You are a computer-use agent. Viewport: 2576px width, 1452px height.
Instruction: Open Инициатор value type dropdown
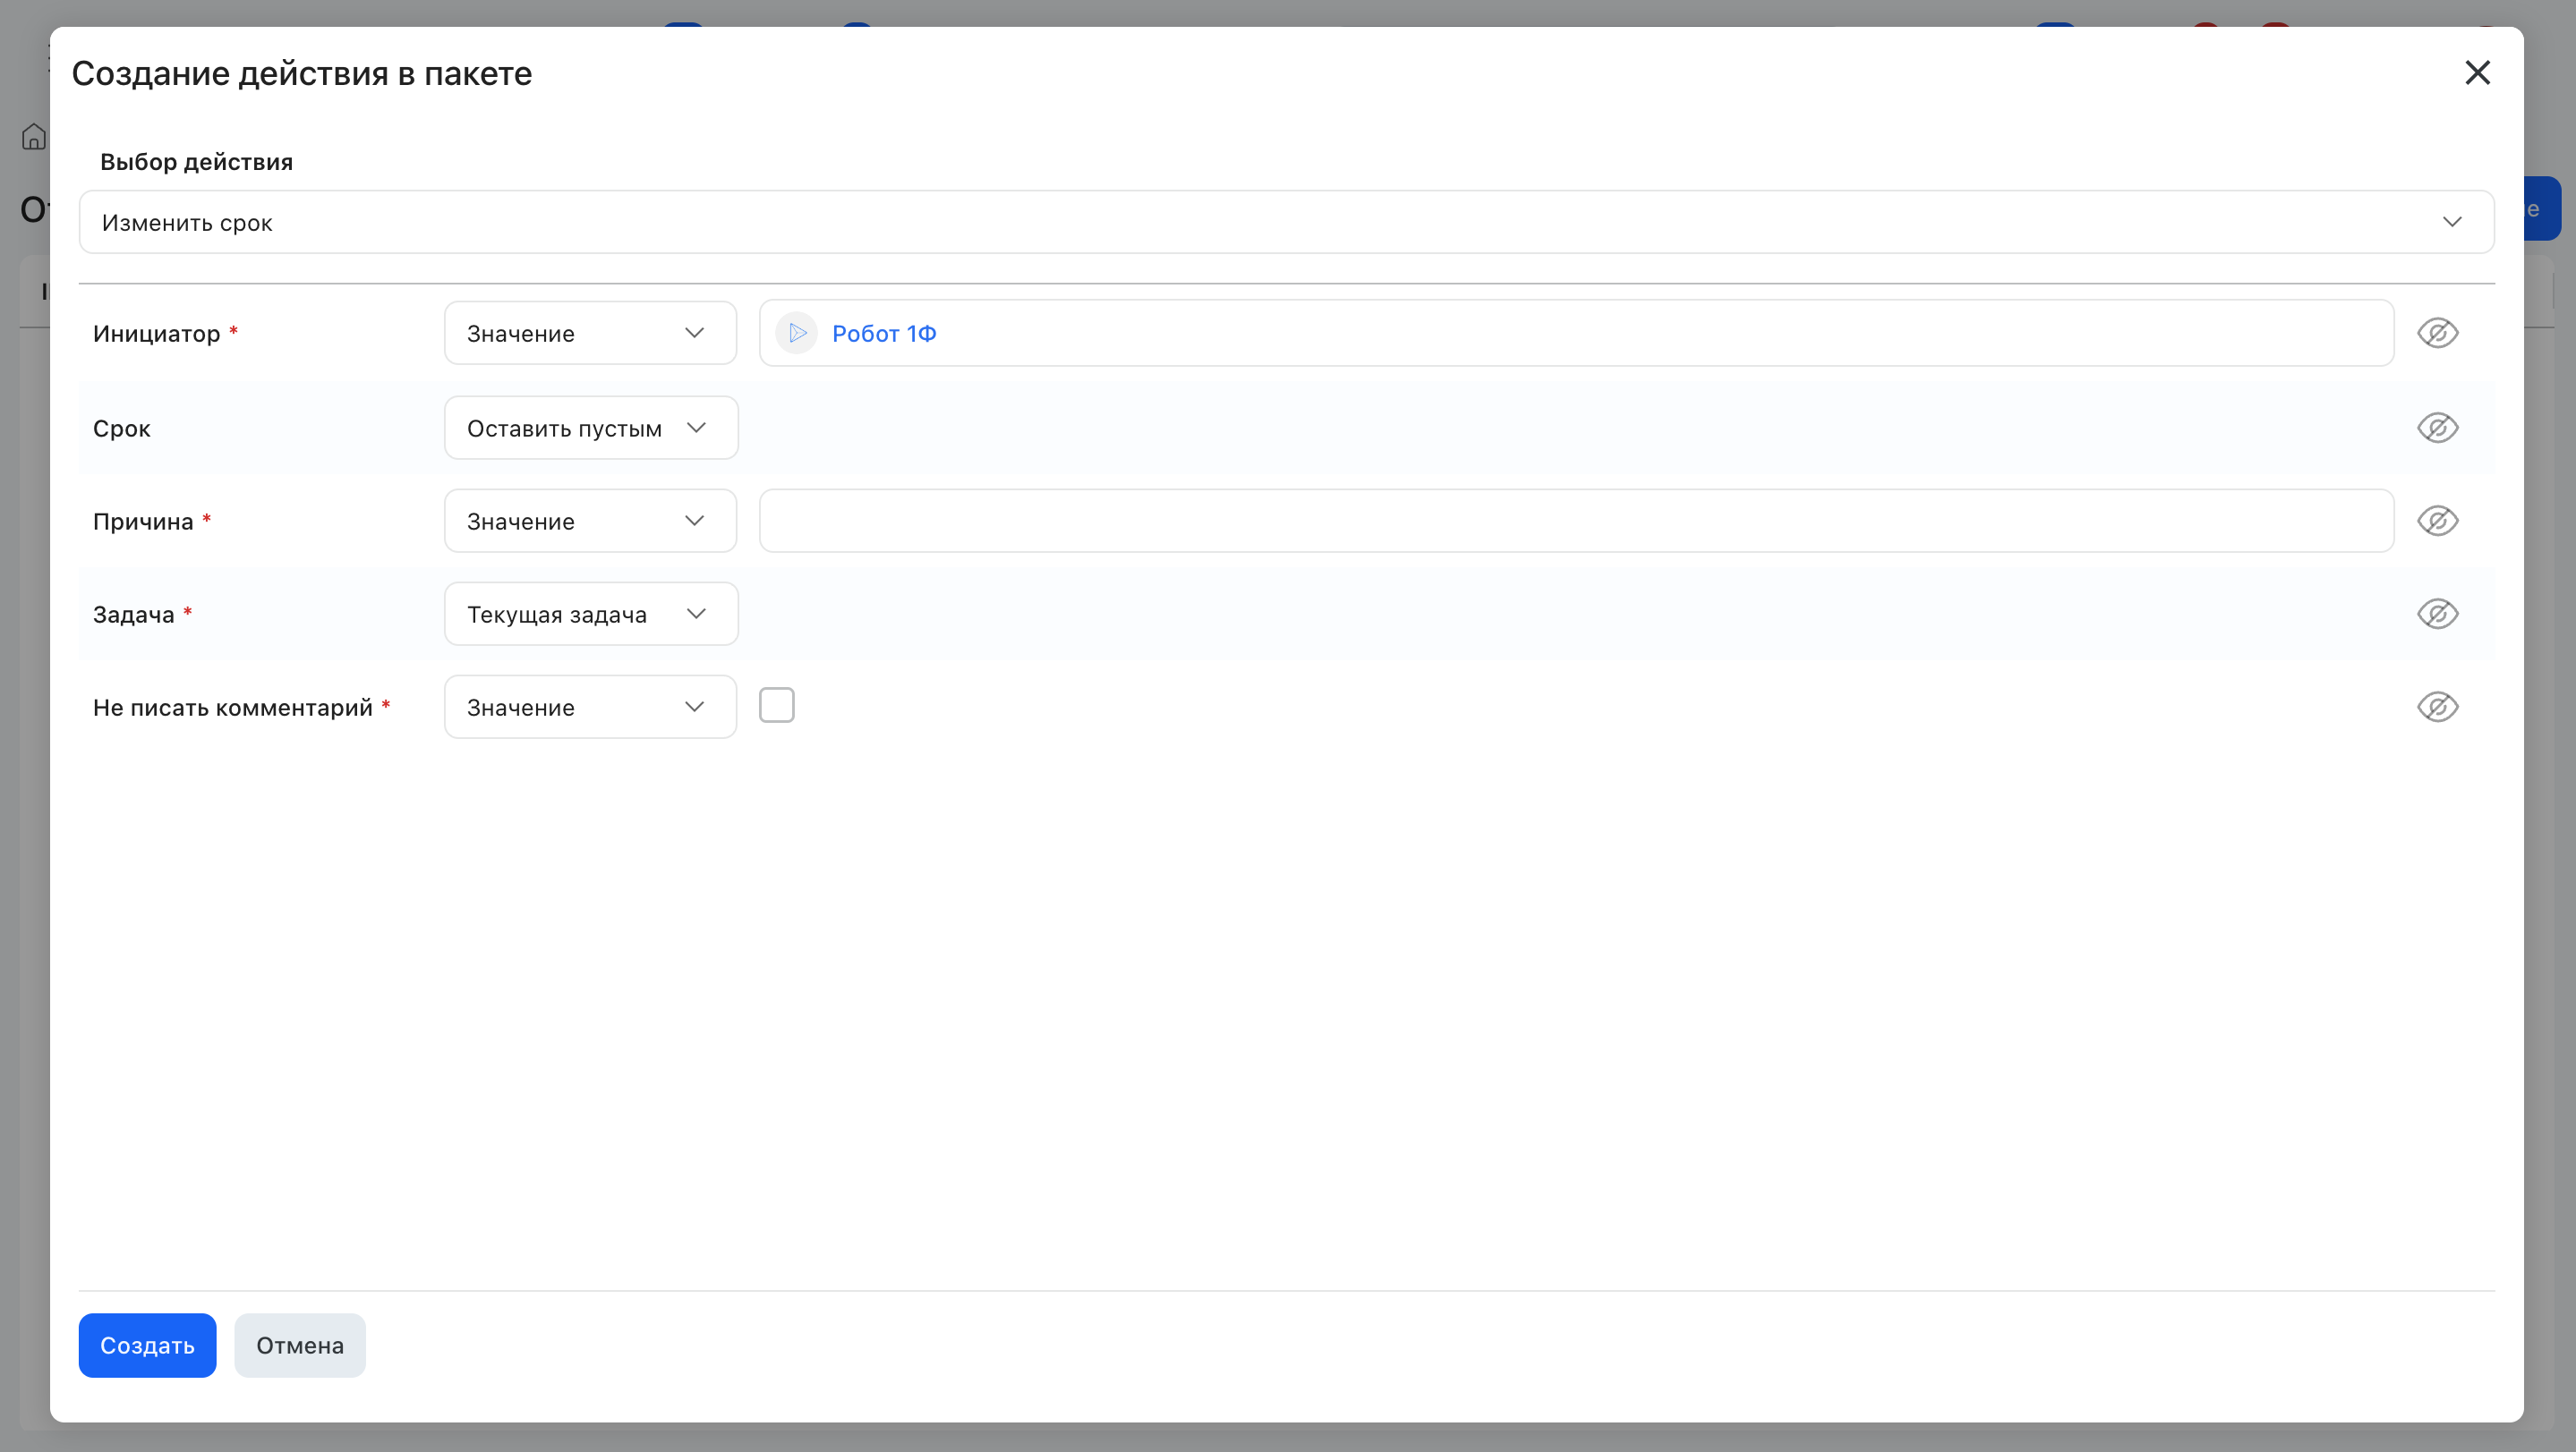[590, 333]
